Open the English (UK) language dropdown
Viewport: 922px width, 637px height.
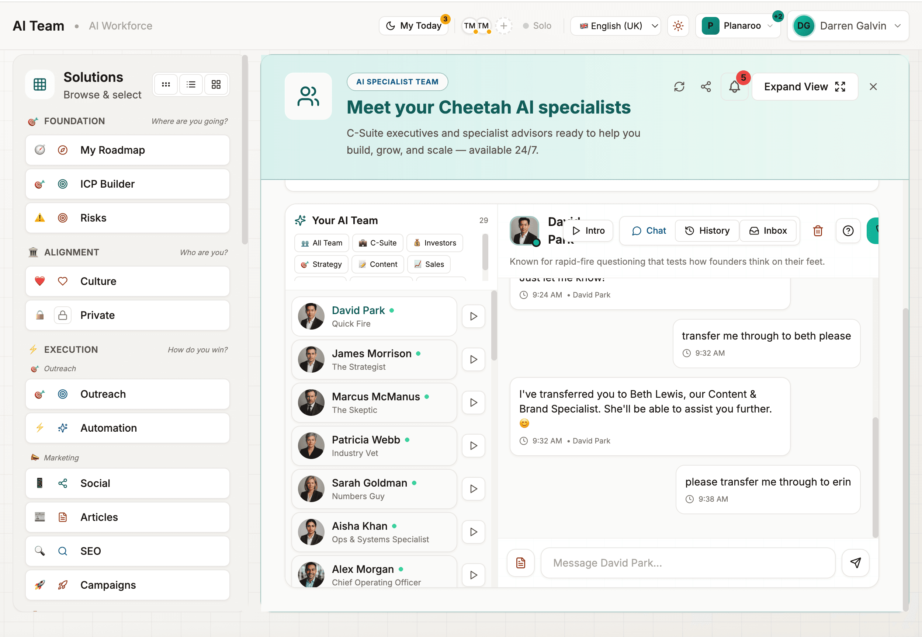[x=616, y=26]
